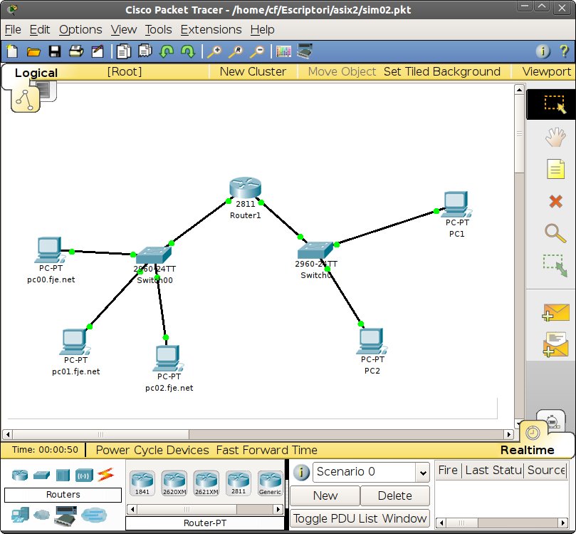Click the Viewport button
Image resolution: width=576 pixels, height=534 pixels.
pyautogui.click(x=547, y=71)
